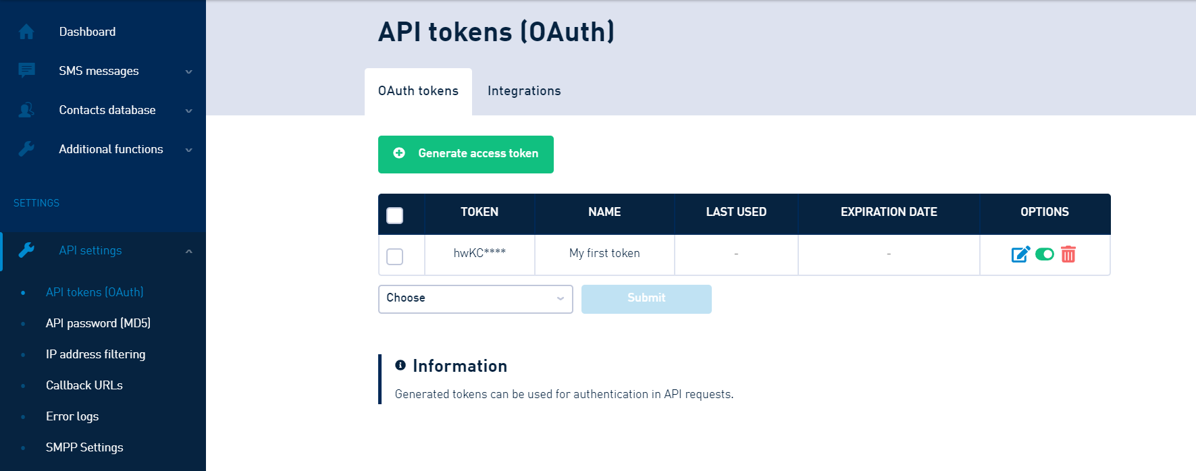Click the SETTINGS section label

pyautogui.click(x=36, y=203)
